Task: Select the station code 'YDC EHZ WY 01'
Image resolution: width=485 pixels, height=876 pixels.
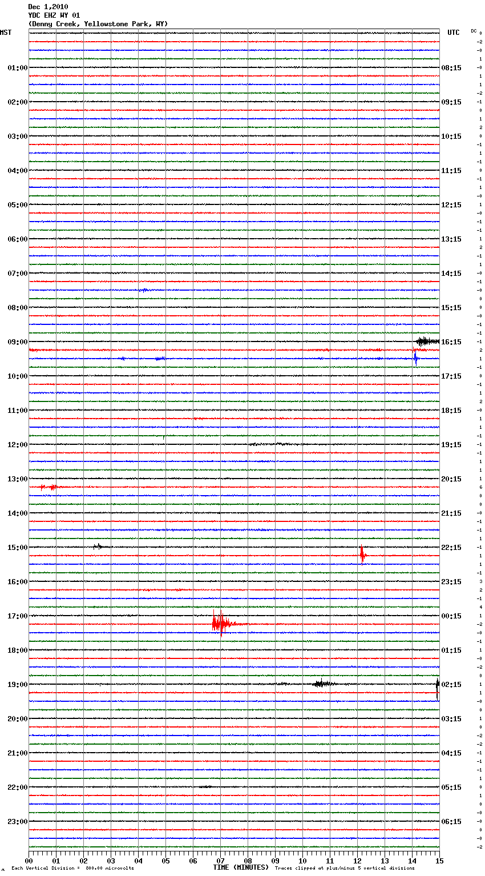Action: coord(54,15)
